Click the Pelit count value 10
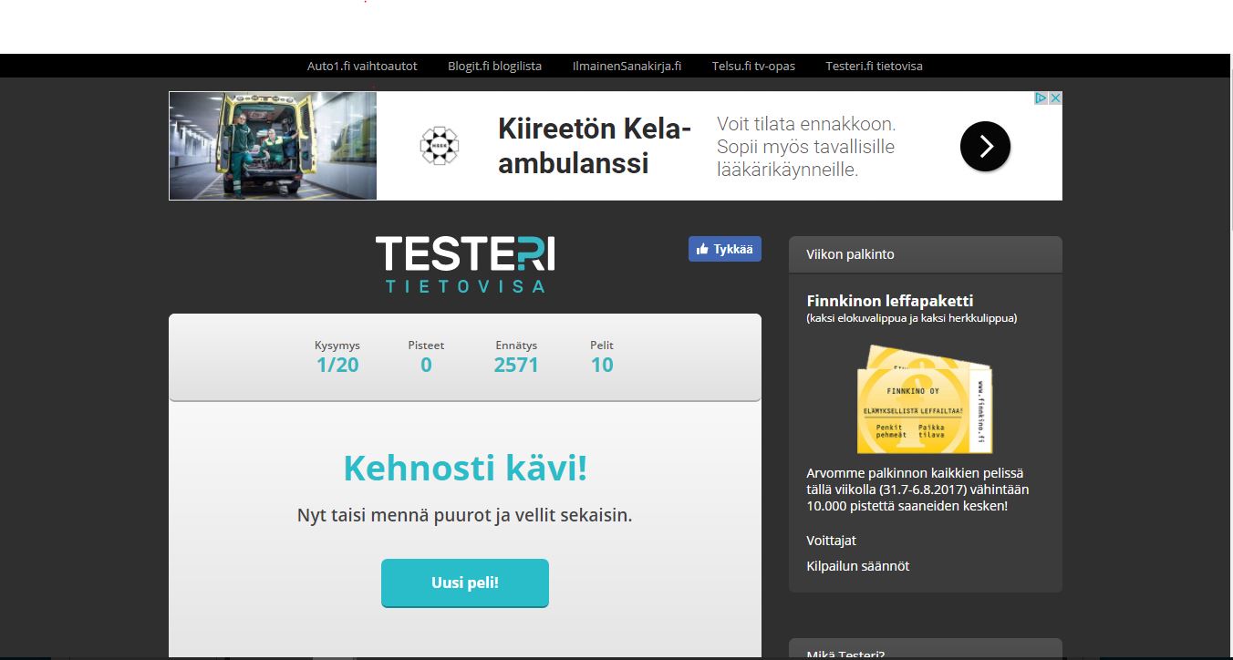1233x660 pixels. click(602, 366)
